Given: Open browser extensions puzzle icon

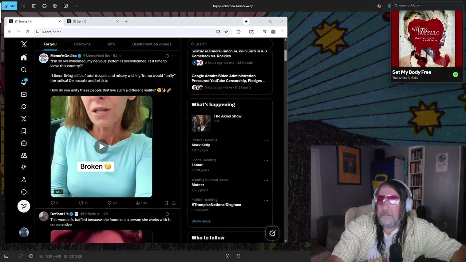Looking at the screenshot, I should click(x=238, y=32).
